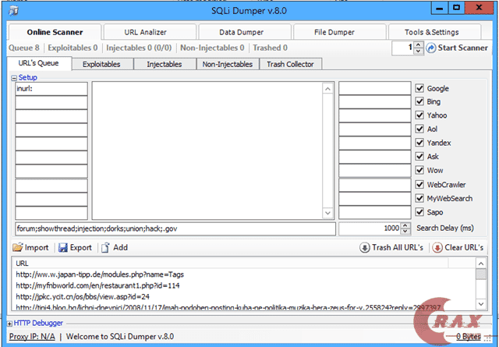
Task: Click up arrow of dork list scrollbar
Action: click(327, 89)
